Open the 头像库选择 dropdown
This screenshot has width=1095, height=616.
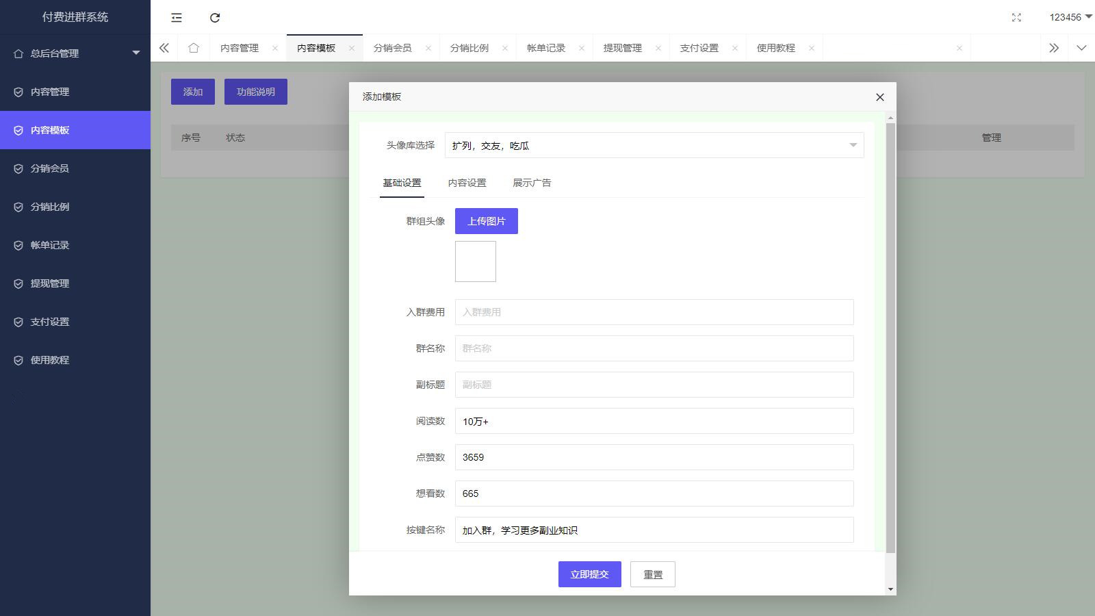pos(654,145)
